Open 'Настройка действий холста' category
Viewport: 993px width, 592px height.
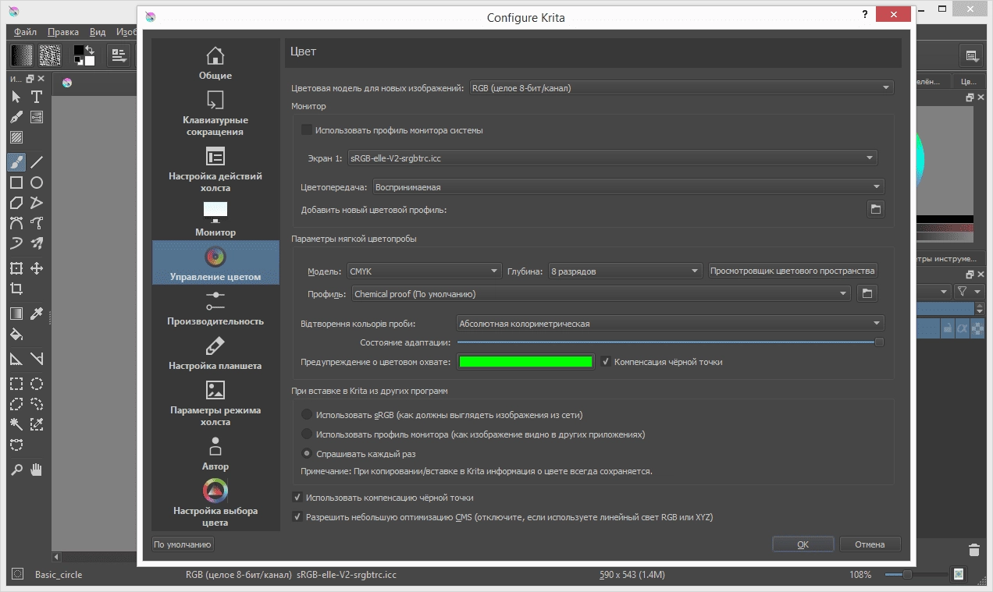click(215, 169)
